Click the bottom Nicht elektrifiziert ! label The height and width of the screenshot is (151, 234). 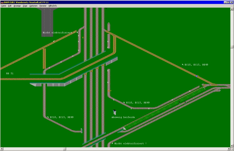[x=130, y=143]
